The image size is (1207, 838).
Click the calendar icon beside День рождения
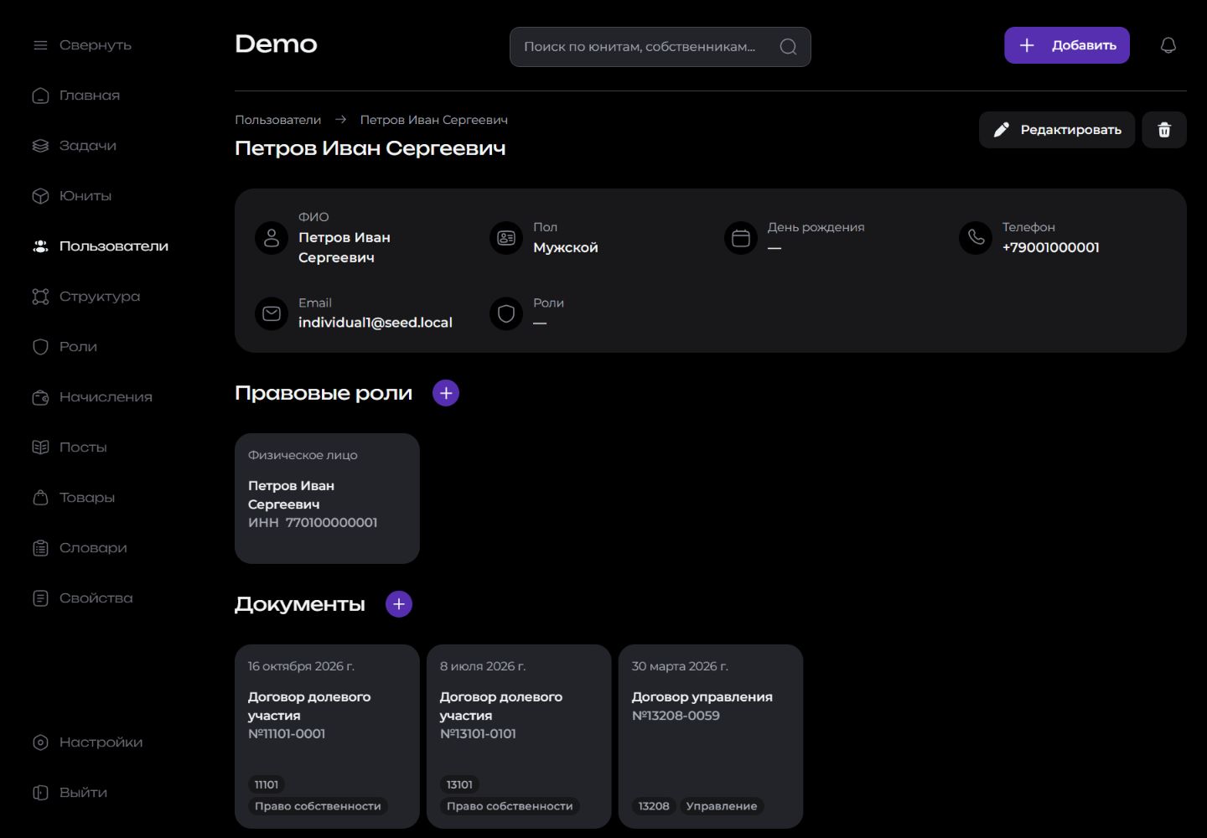pyautogui.click(x=741, y=238)
